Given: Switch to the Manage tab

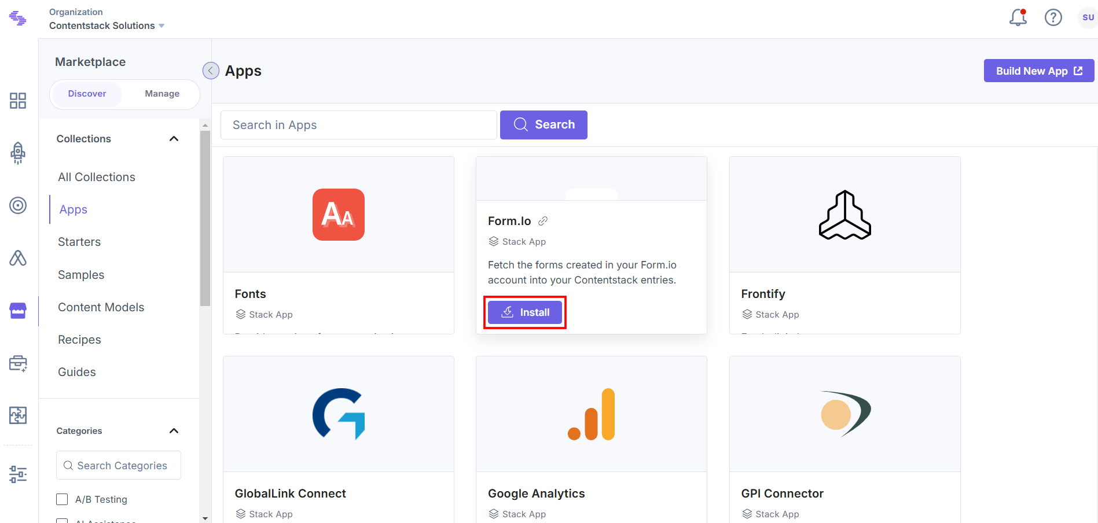Looking at the screenshot, I should 162,94.
